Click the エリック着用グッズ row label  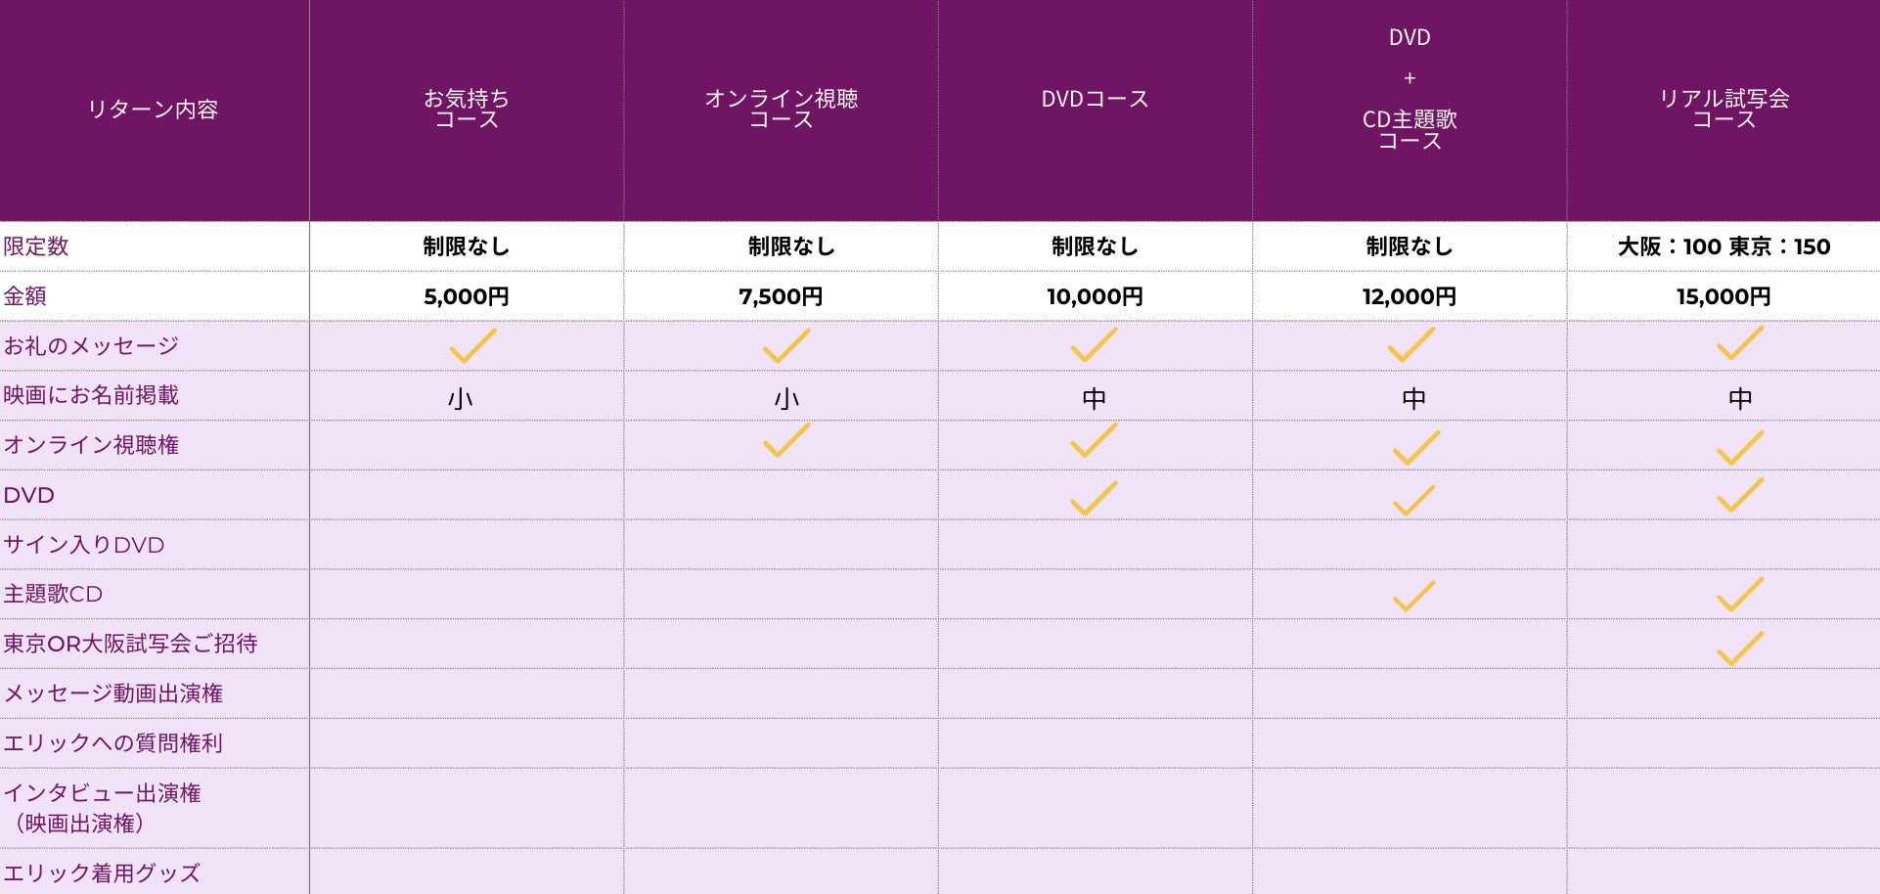tap(102, 872)
